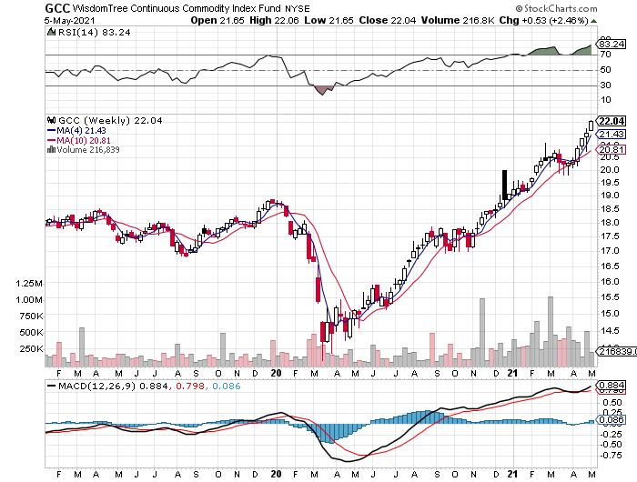The height and width of the screenshot is (482, 637).
Task: Click the WisdomTree Continuous Commodity Index Fund name
Action: [177, 8]
